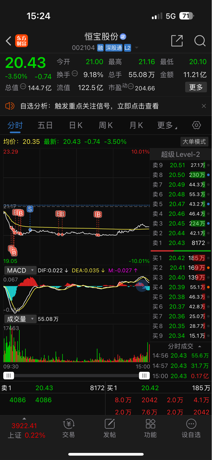Tap the blue dot beside 卖8 row
The image size is (212, 460).
click(x=208, y=175)
